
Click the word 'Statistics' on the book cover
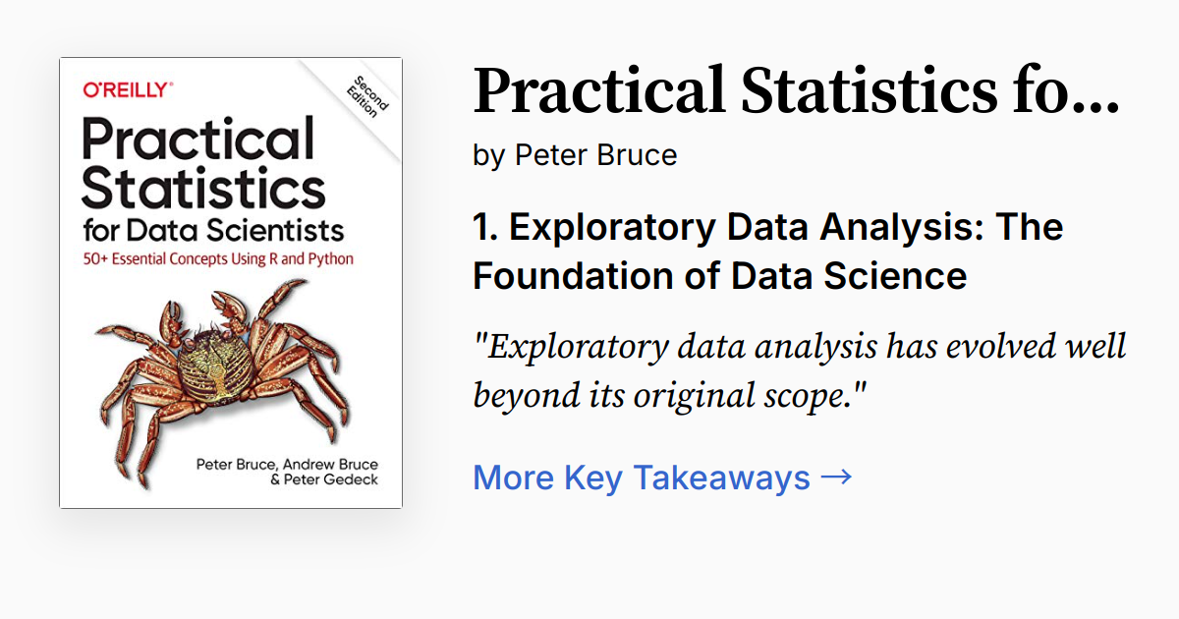tap(203, 188)
